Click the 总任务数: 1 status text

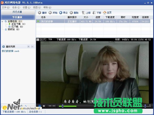point(35,112)
